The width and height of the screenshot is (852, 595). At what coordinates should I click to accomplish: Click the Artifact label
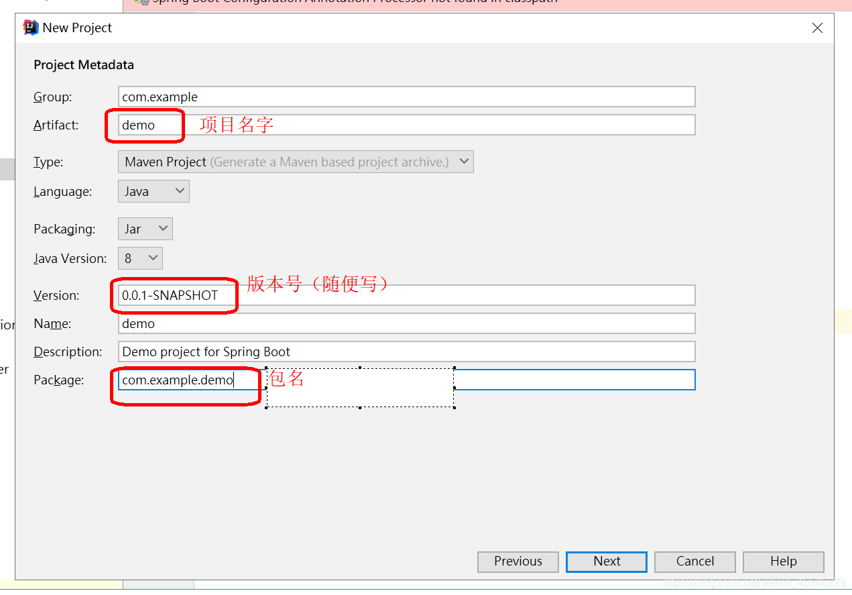(56, 125)
